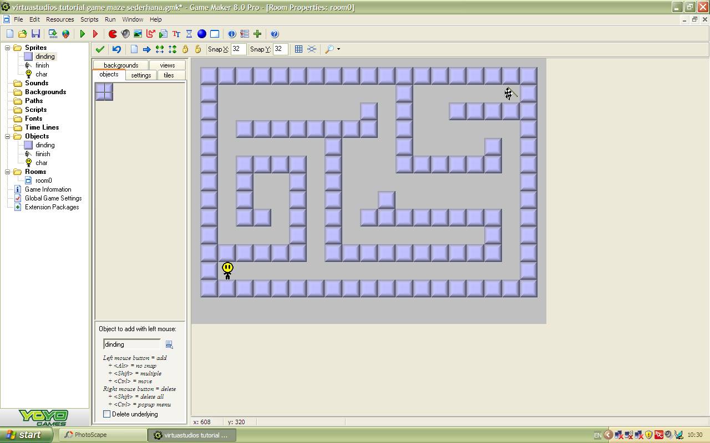This screenshot has width=710, height=443.
Task: Create a new sound resource
Action: [x=124, y=33]
